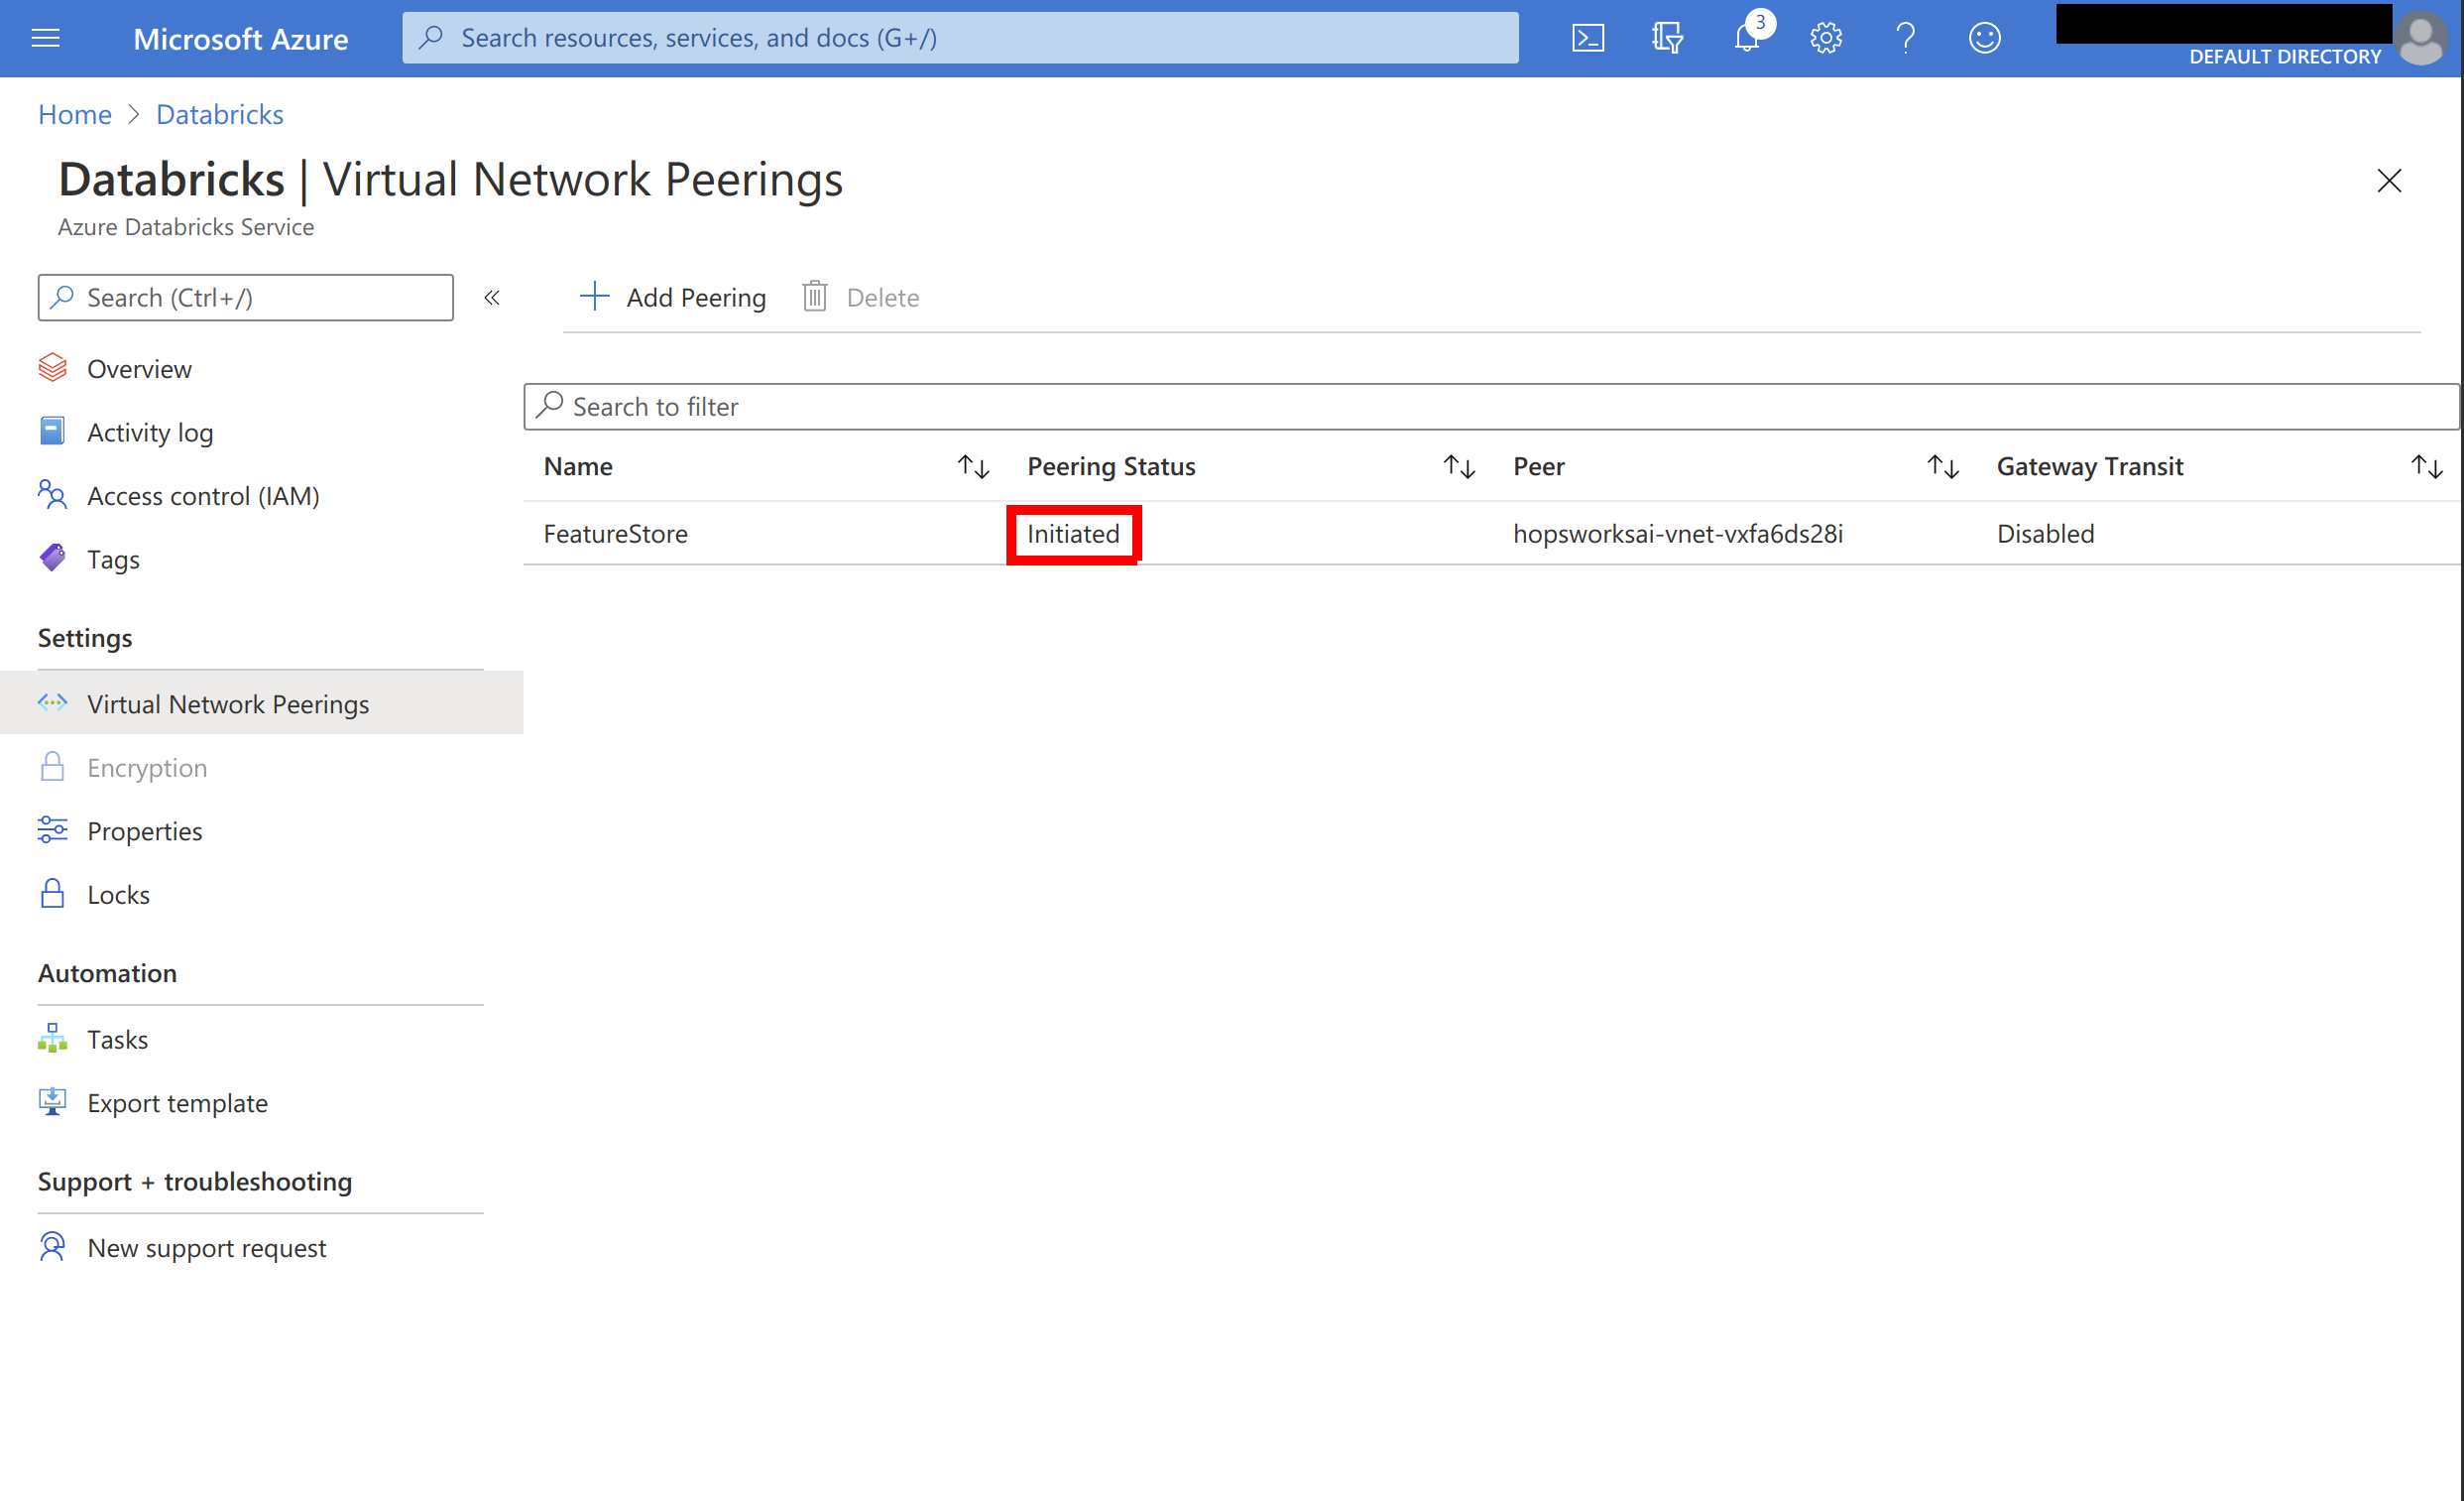
Task: Click the Locks icon in Settings
Action: (x=53, y=893)
